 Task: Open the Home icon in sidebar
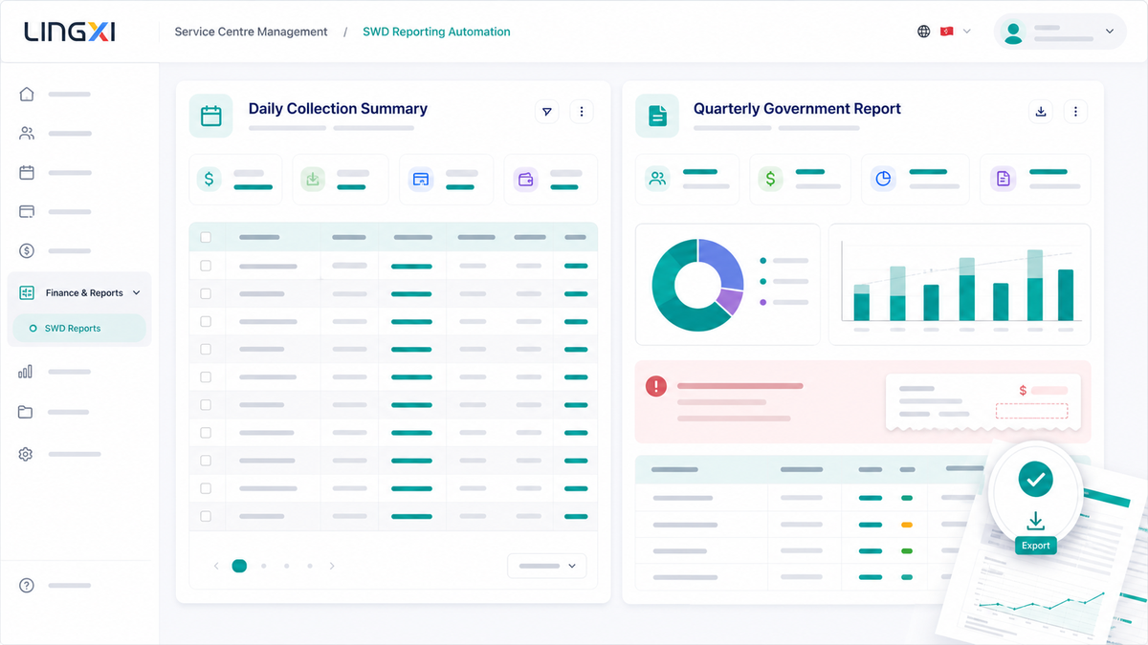click(x=27, y=94)
